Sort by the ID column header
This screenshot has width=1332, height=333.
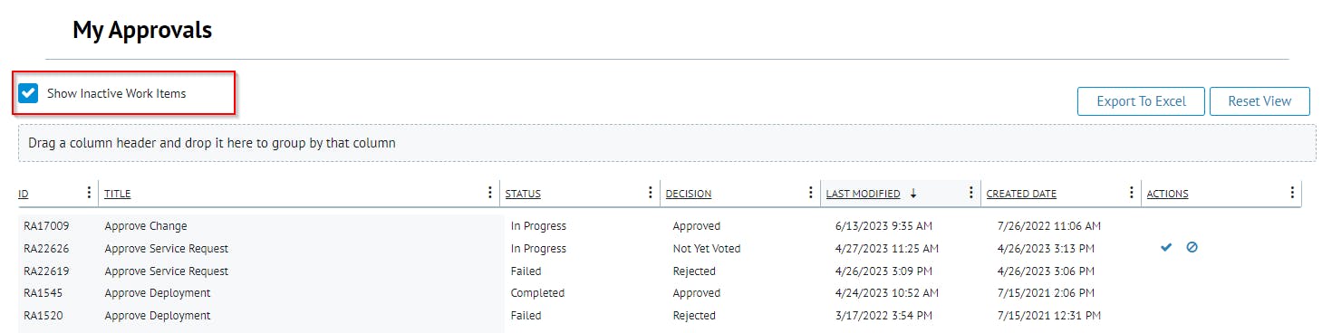coord(24,194)
